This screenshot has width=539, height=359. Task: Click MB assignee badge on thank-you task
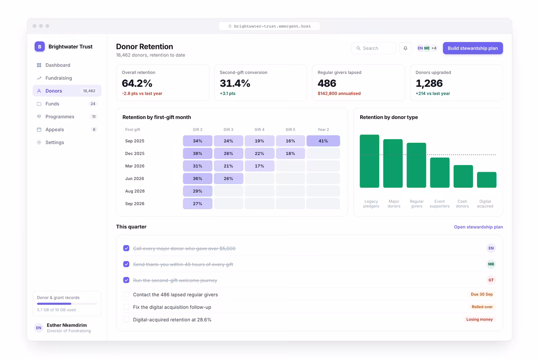[491, 264]
